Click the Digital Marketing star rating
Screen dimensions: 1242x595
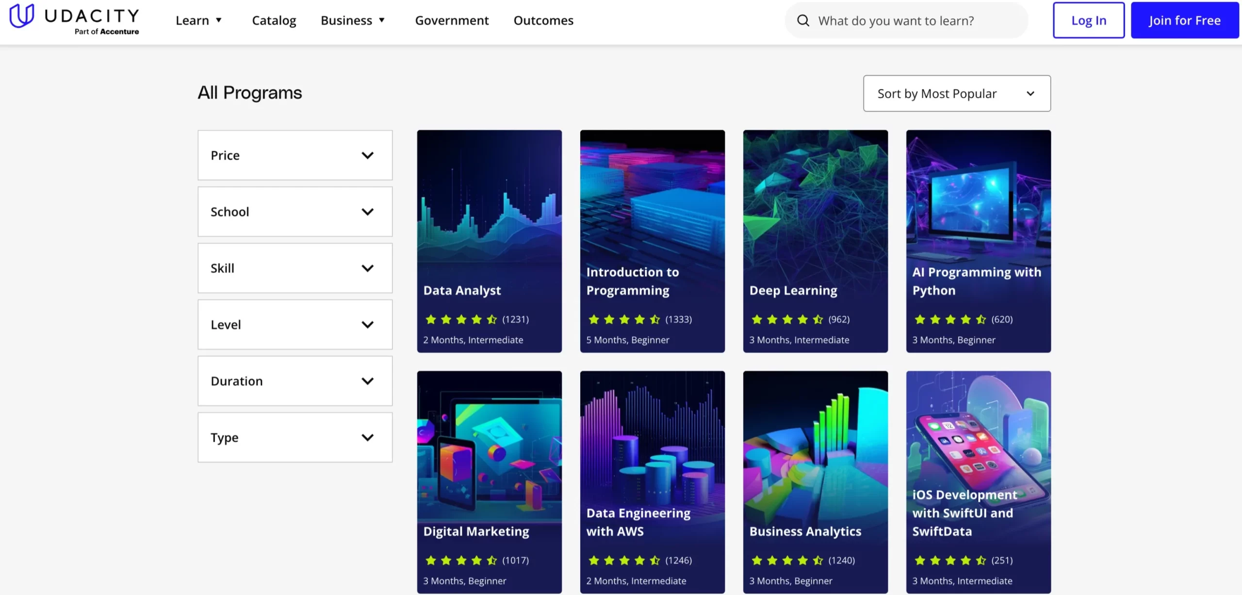[461, 561]
